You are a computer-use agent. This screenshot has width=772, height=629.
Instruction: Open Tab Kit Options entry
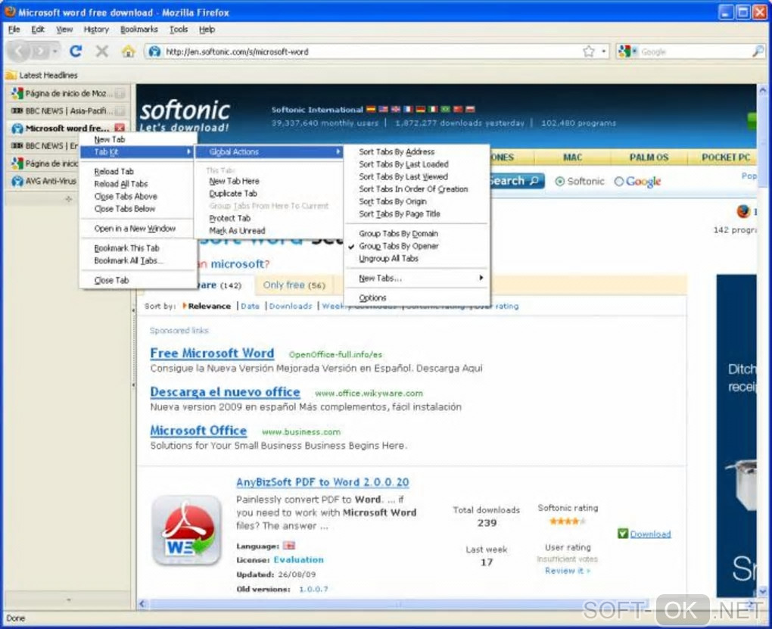click(418, 298)
